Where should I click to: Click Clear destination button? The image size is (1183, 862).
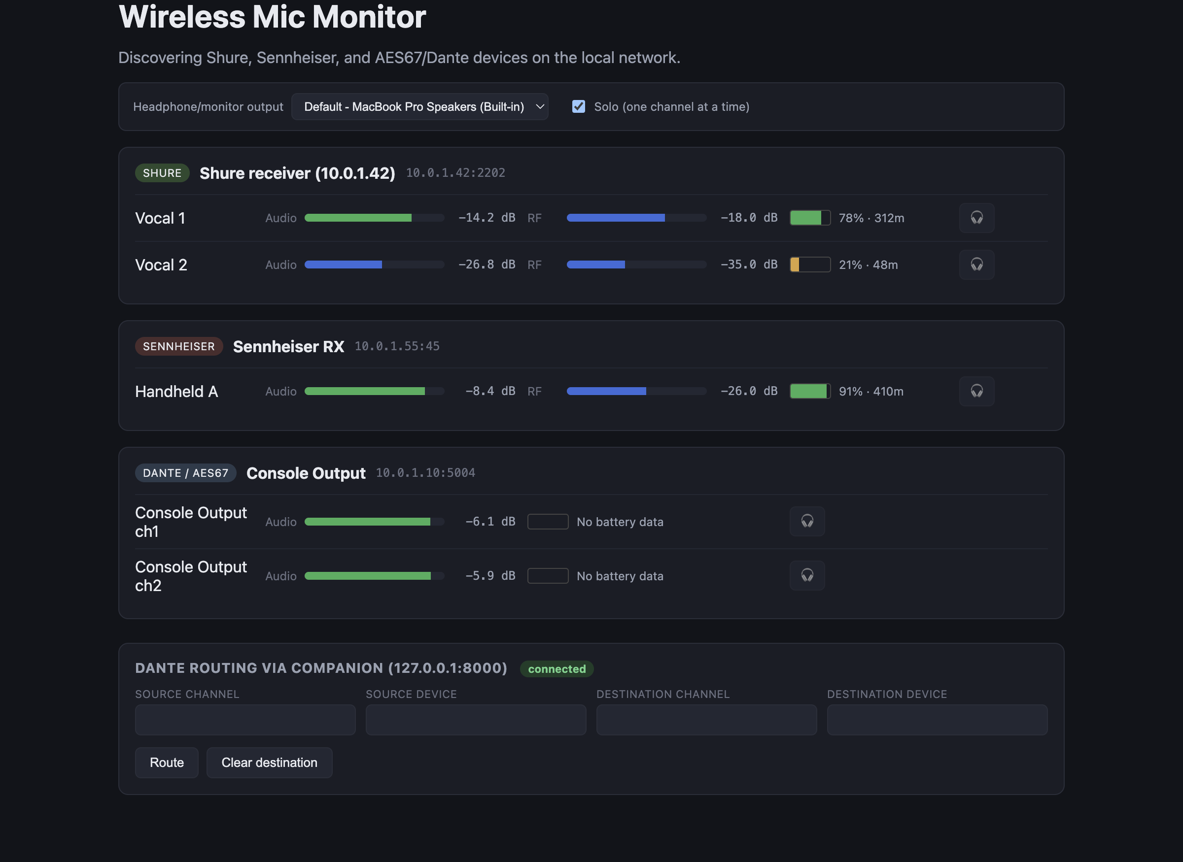click(x=270, y=763)
